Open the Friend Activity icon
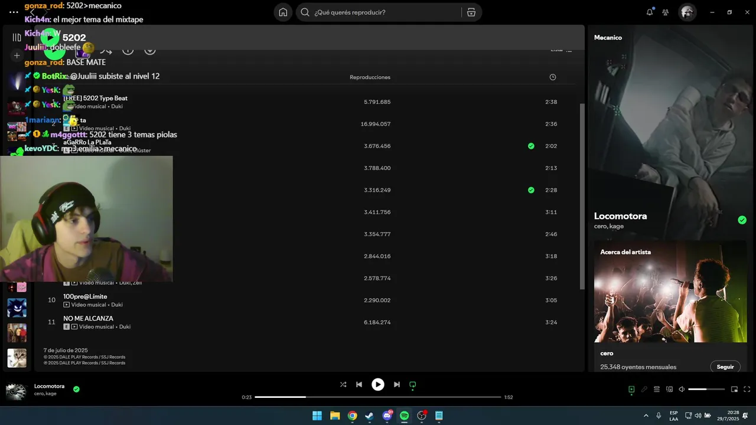Image resolution: width=756 pixels, height=425 pixels. 666,12
